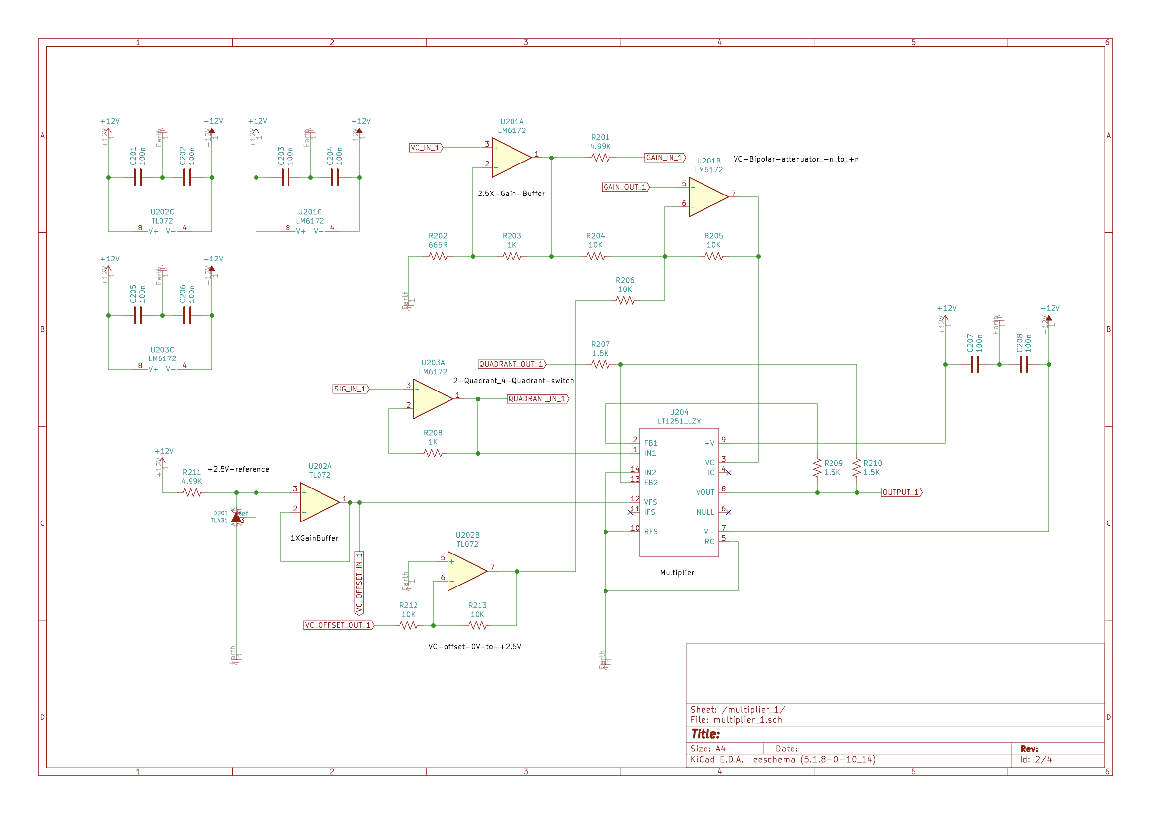This screenshot has height=814, width=1151.
Task: Select the VC_IN_1 hierarchical label
Action: click(426, 148)
